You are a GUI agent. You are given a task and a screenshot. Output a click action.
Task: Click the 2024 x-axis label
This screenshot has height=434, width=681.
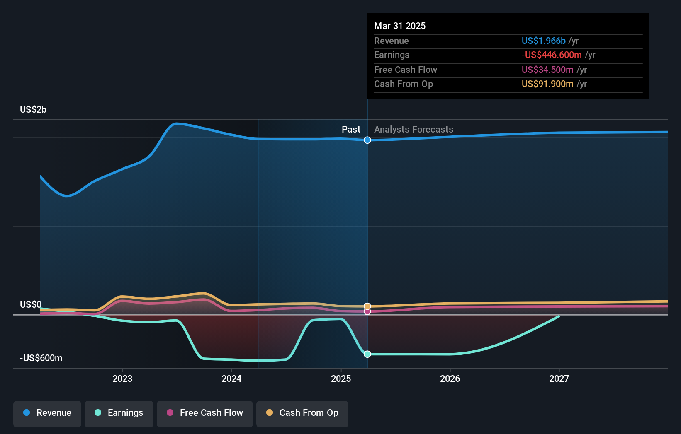[231, 379]
